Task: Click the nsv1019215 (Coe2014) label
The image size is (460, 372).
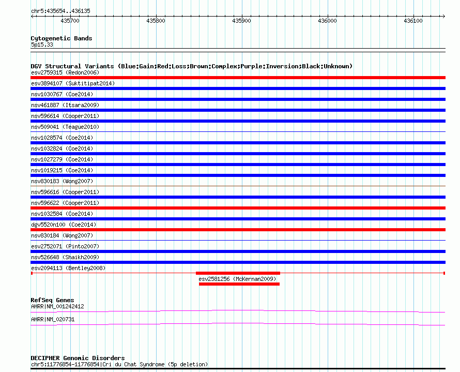Action: 62,170
